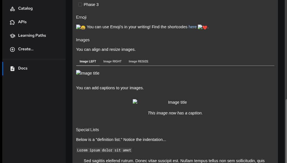Open the Create... menu label
Viewport: 287px width, 163px height.
[x=26, y=49]
